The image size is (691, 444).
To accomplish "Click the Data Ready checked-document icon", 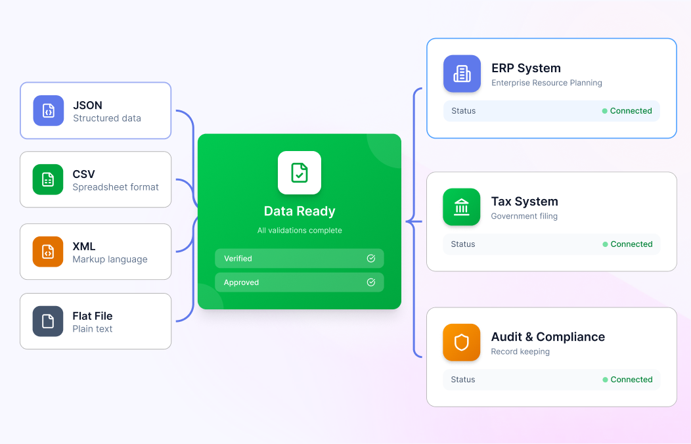I will coord(300,173).
